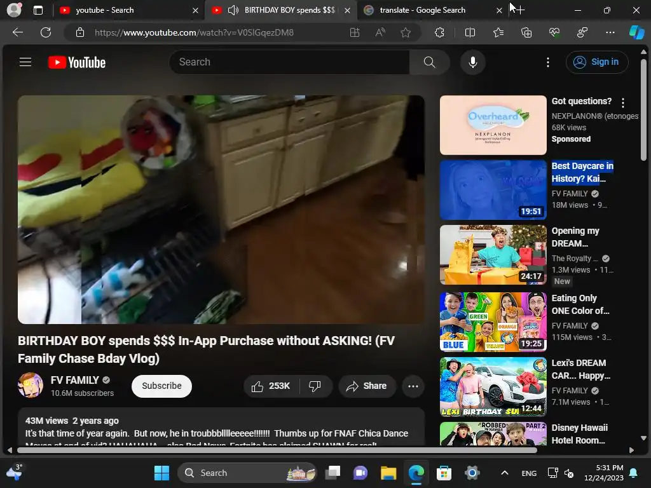Like the video with thumbs up
This screenshot has width=651, height=488.
pyautogui.click(x=271, y=386)
